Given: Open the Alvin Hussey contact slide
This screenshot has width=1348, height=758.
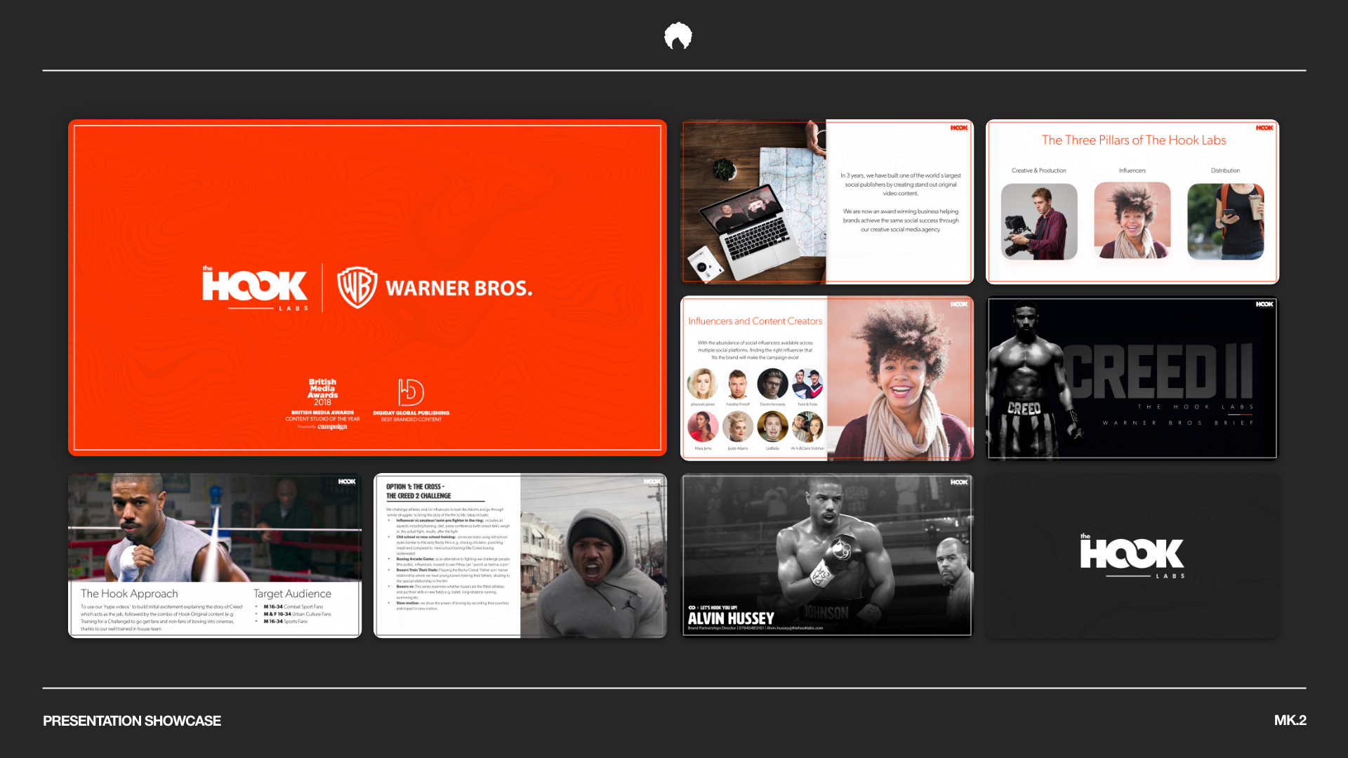Looking at the screenshot, I should tap(827, 556).
